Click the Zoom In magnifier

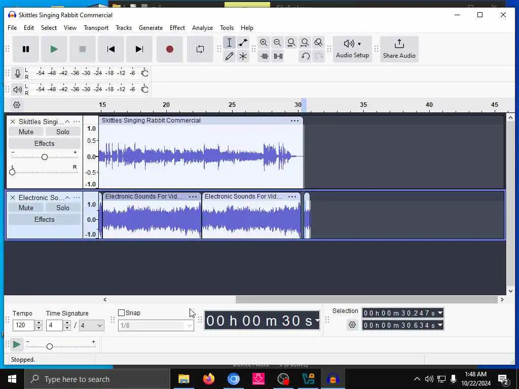coord(264,43)
